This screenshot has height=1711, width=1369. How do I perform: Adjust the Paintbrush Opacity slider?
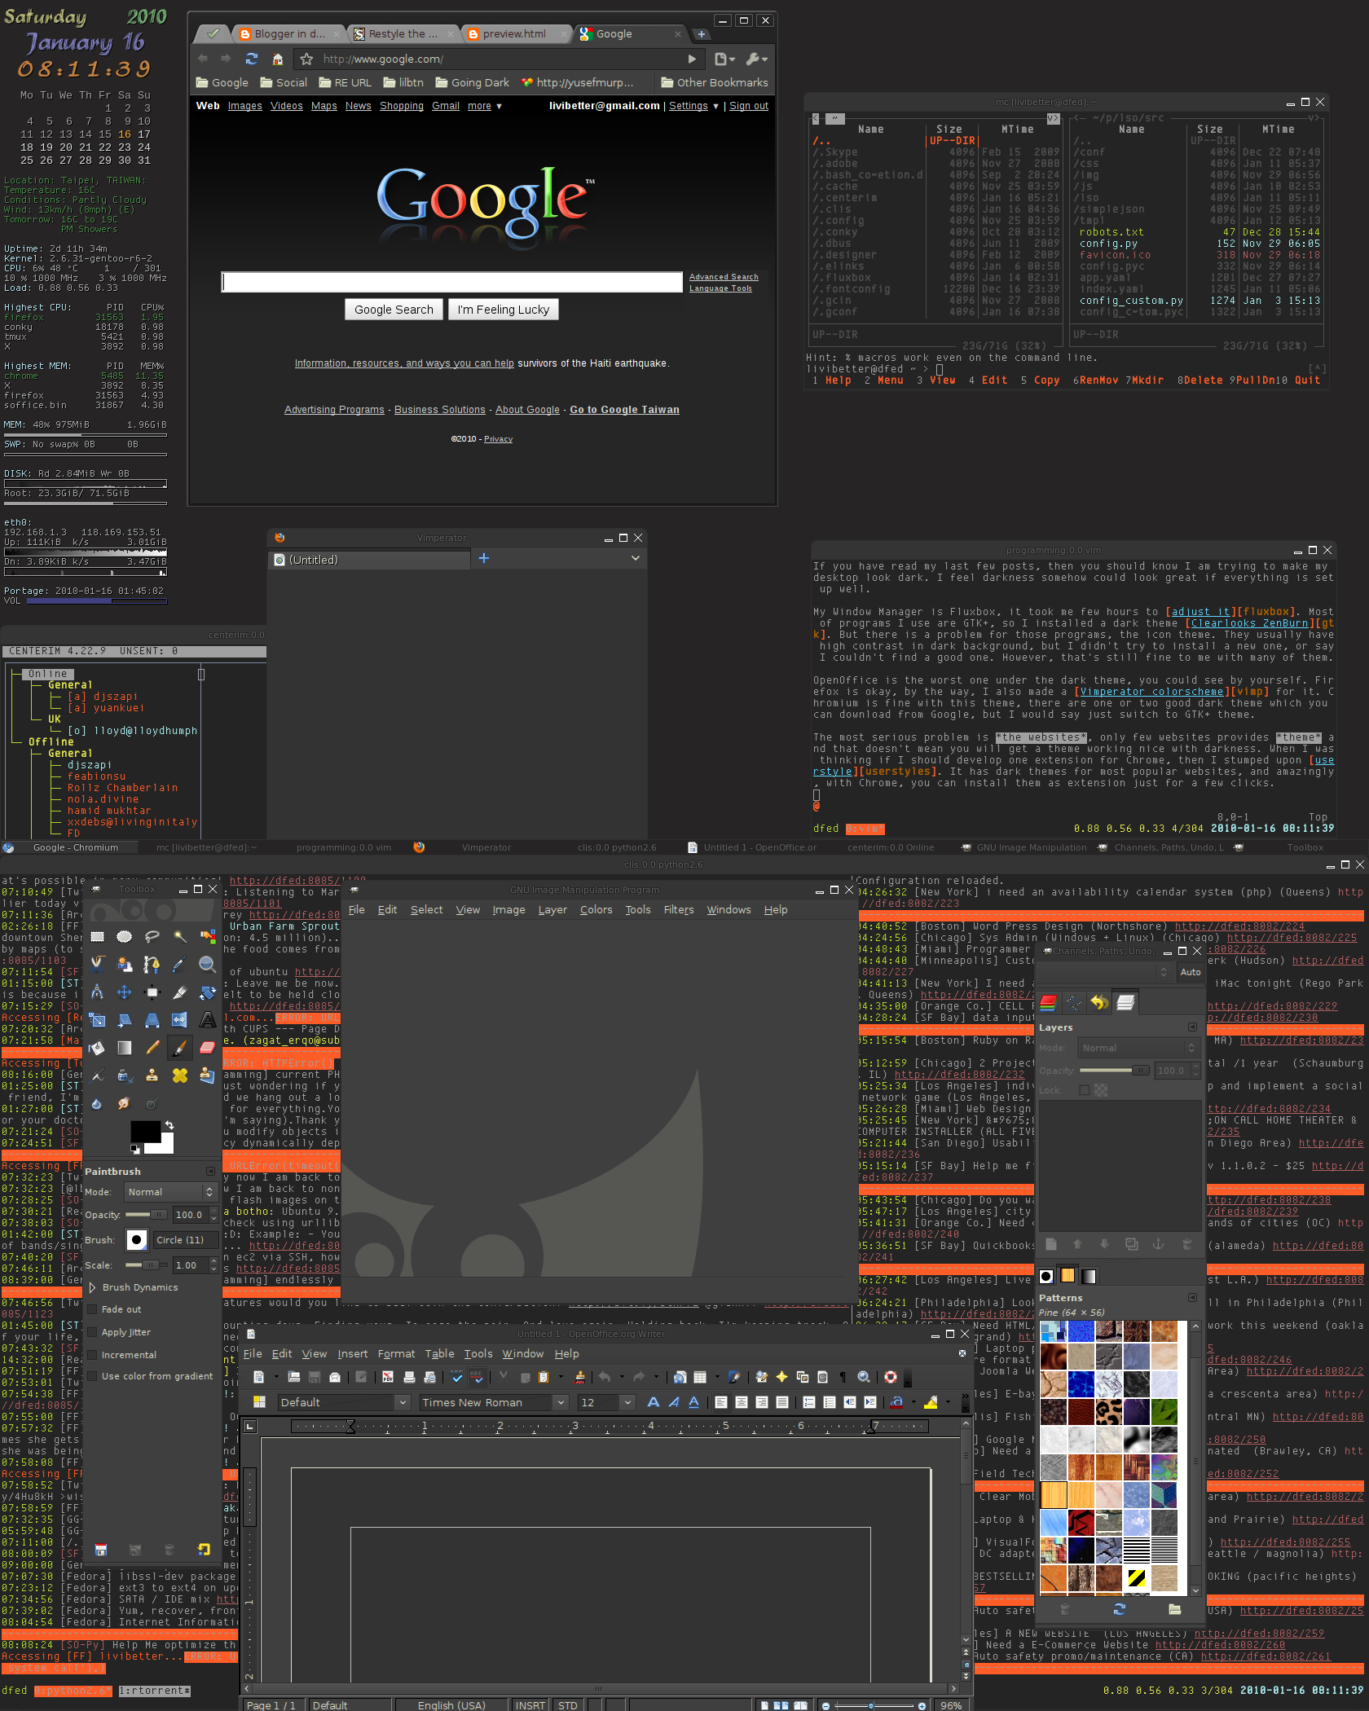pyautogui.click(x=146, y=1215)
